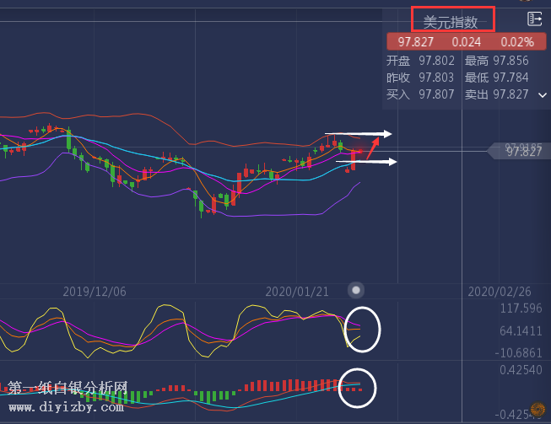Click the 卖出 sell price value

click(510, 94)
